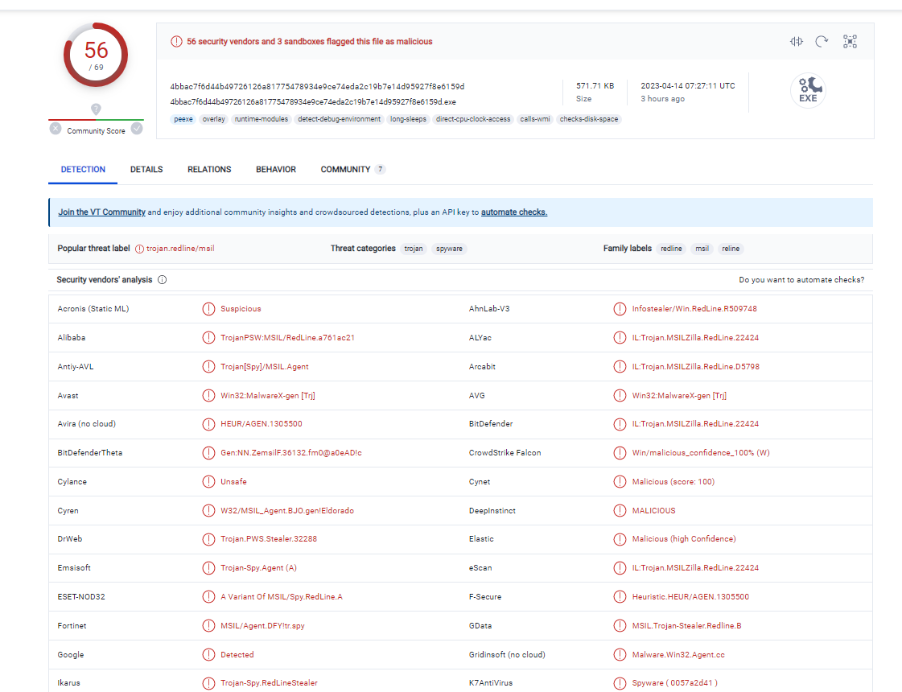Viewport: 902px width, 692px height.
Task: Open the RELATIONS tab
Action: (209, 169)
